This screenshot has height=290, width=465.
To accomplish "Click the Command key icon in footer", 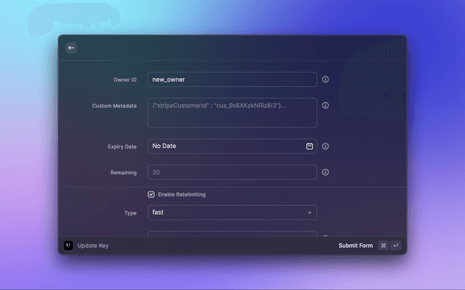I will pos(383,246).
